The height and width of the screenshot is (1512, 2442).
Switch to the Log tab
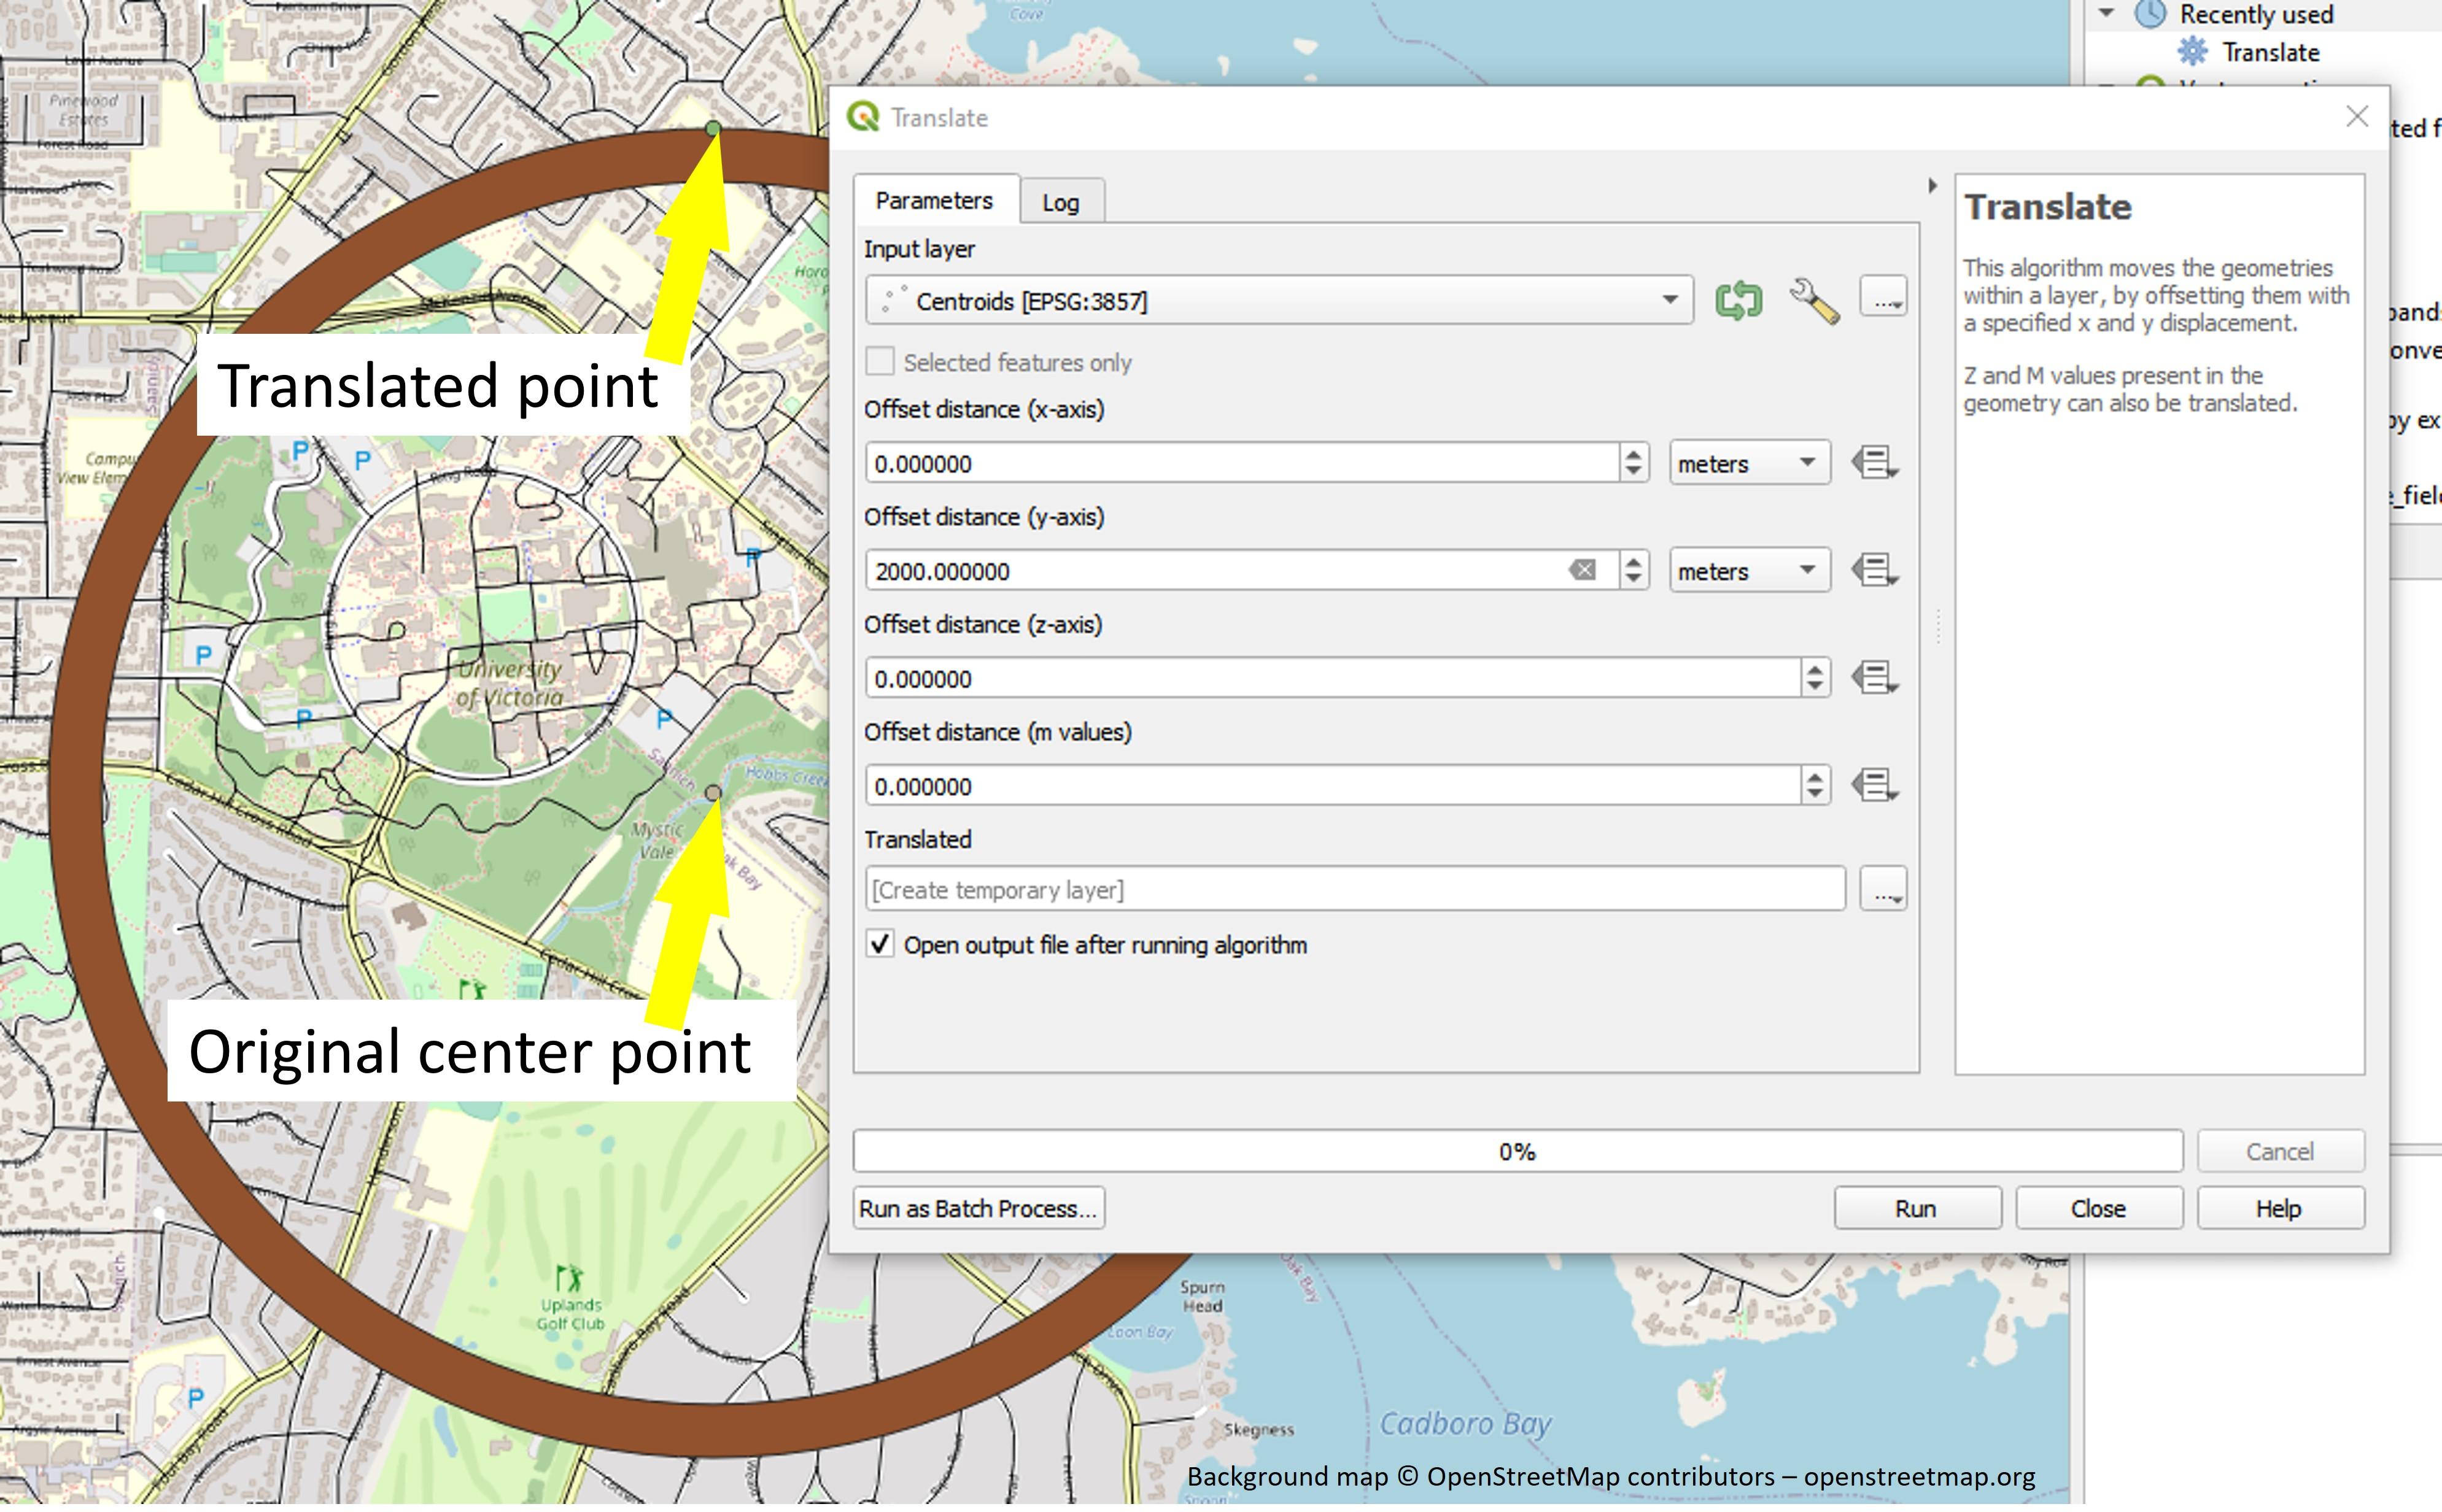click(1060, 202)
